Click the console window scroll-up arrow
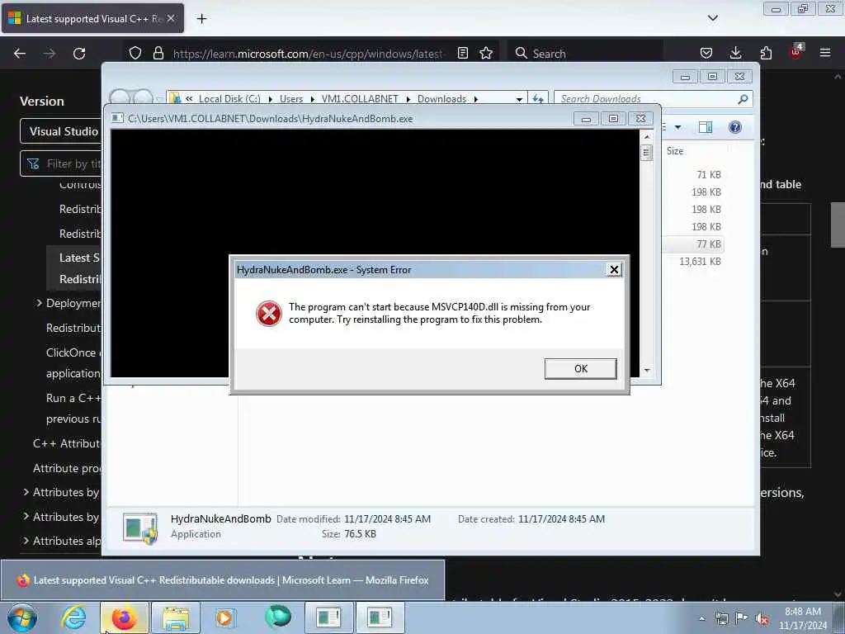Screen dimensions: 845x634 click(647, 137)
